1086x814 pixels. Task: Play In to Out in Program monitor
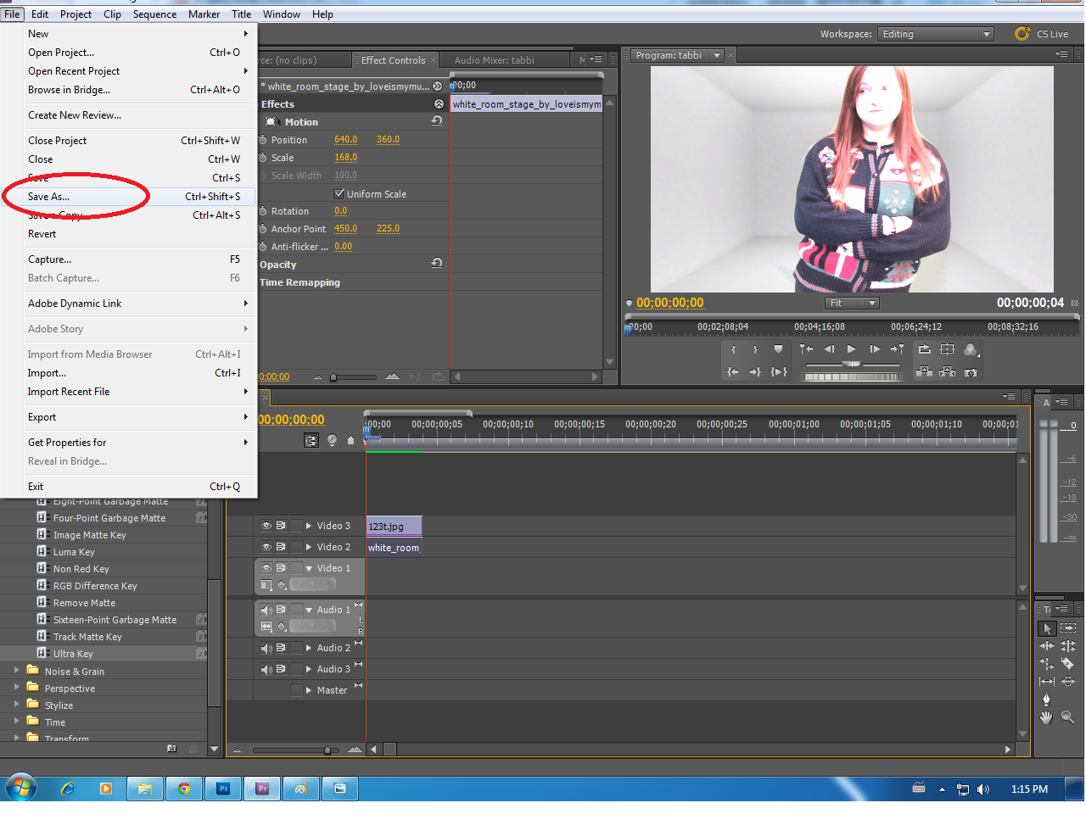pos(778,372)
